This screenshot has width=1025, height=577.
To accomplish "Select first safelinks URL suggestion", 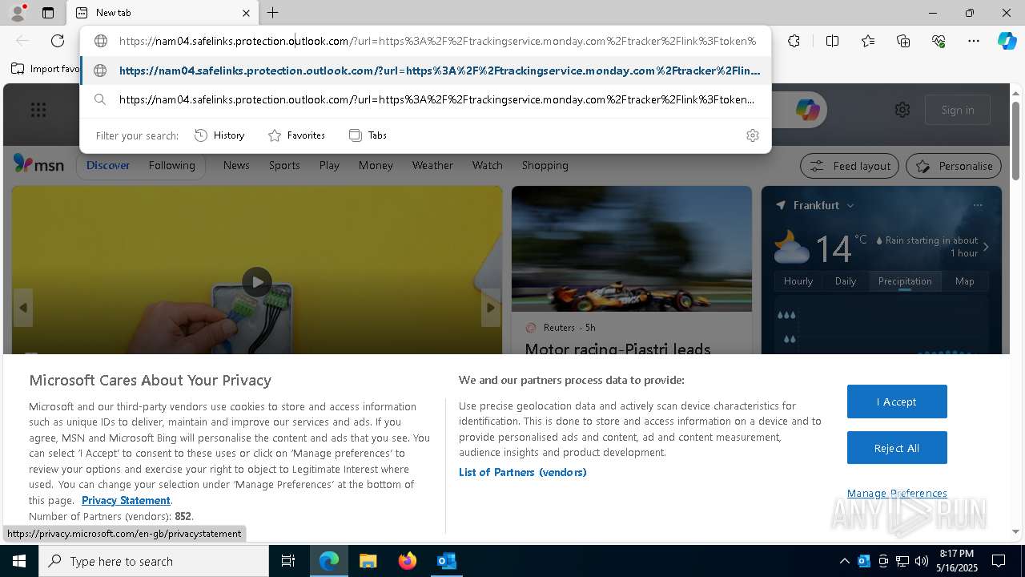I will tap(426, 71).
